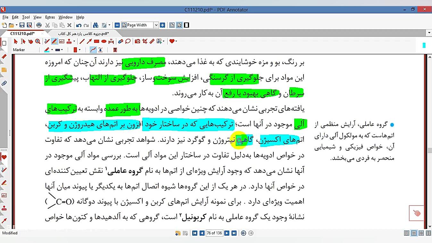Click the vertical scrollbar thumb
The image size is (432, 243).
pyautogui.click(x=429, y=151)
